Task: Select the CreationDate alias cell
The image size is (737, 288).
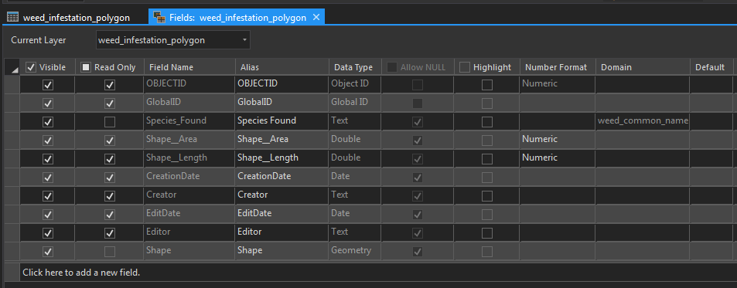Action: [282, 176]
